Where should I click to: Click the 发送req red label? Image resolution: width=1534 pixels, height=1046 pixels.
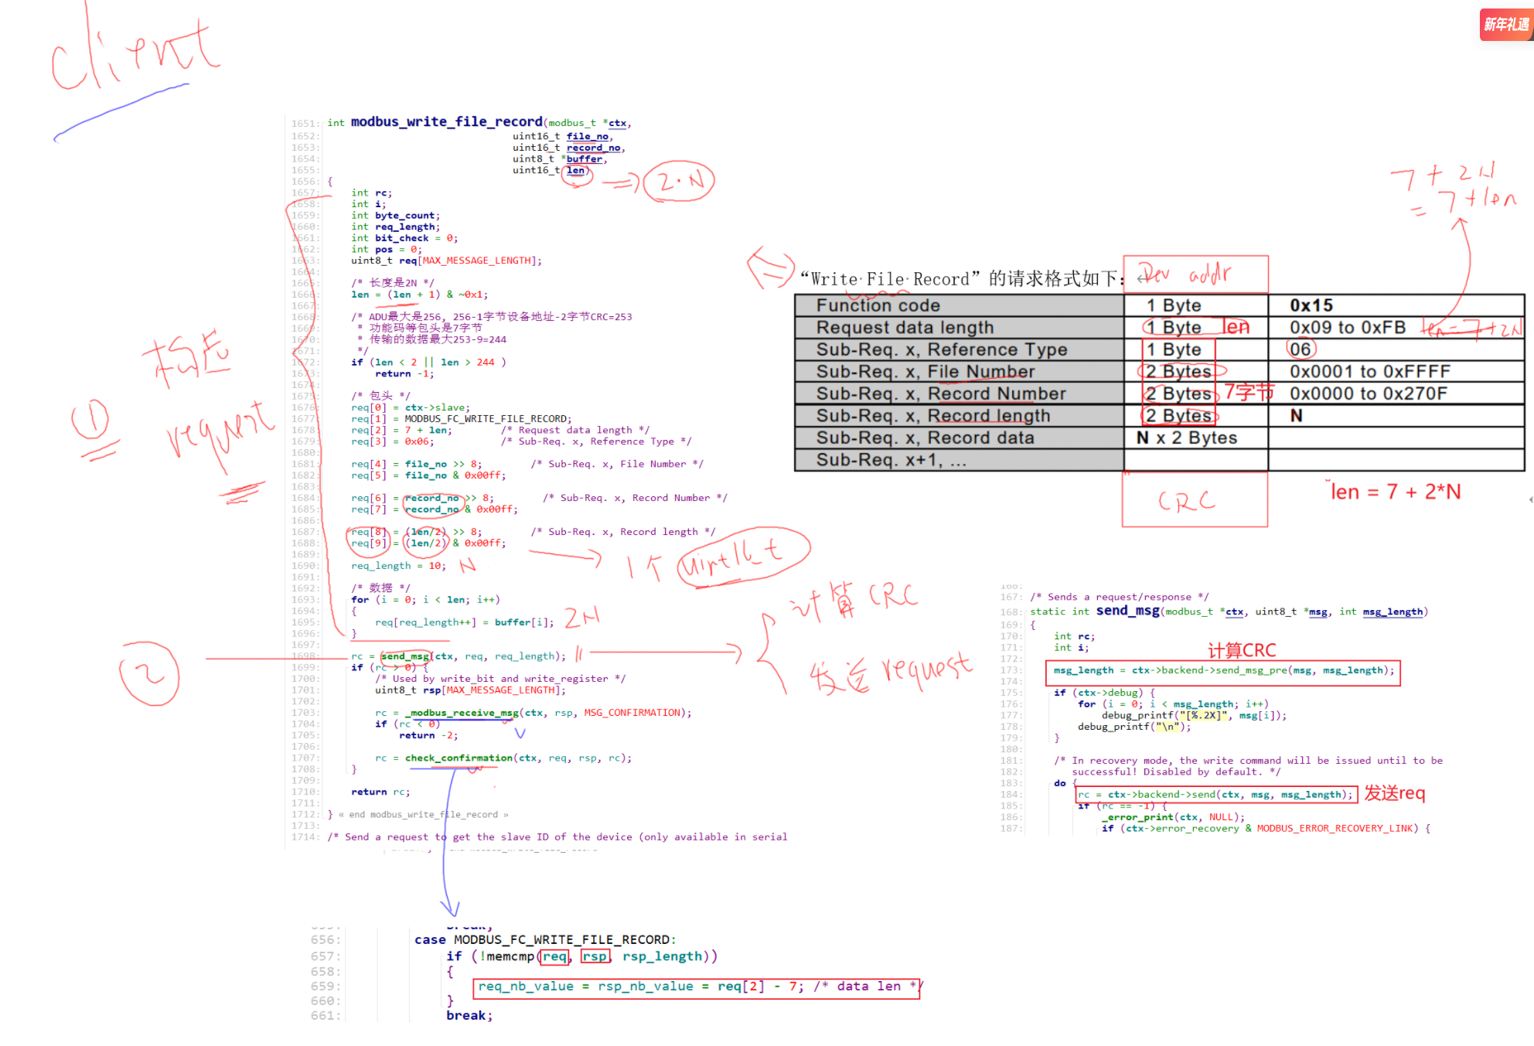pos(1394,793)
